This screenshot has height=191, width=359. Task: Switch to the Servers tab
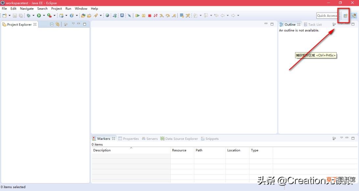click(x=150, y=138)
